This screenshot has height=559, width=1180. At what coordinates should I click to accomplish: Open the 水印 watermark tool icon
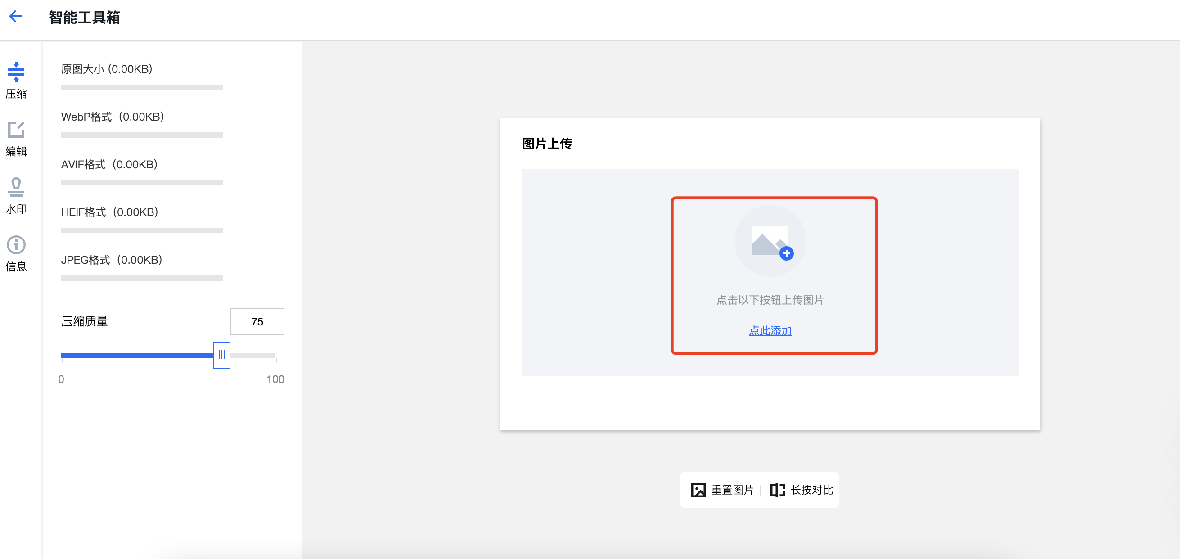click(x=16, y=187)
